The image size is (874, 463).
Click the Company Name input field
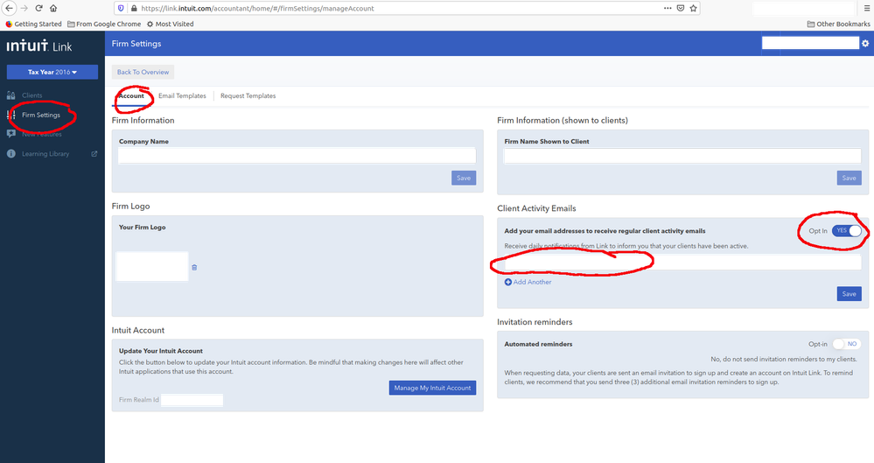coord(297,156)
